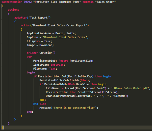Screen dimensions: 152x131
Task: Click OnAction trigger name
Action: (46, 53)
